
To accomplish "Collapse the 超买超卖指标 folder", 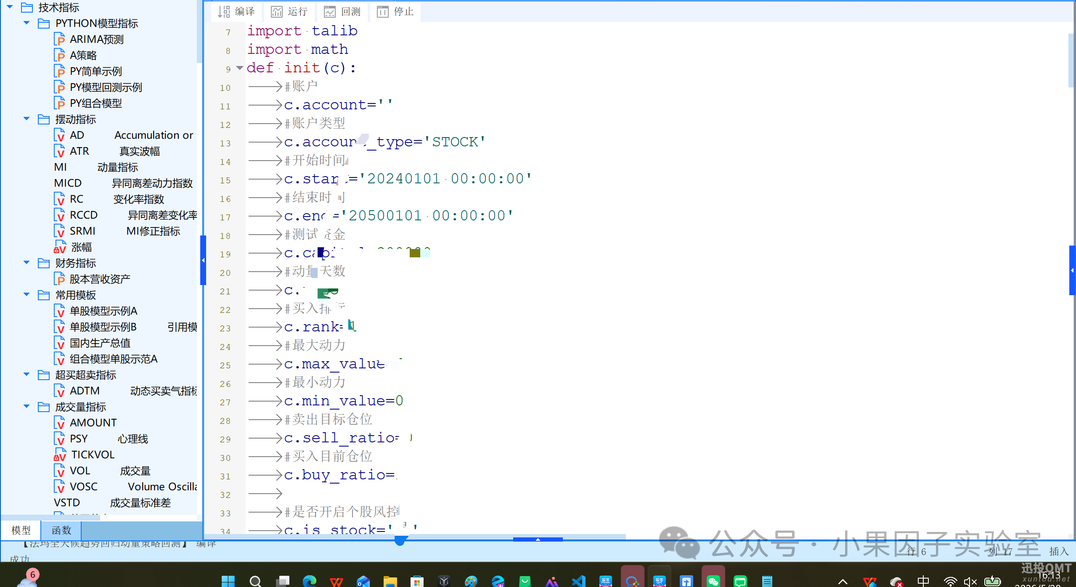I will pyautogui.click(x=27, y=375).
